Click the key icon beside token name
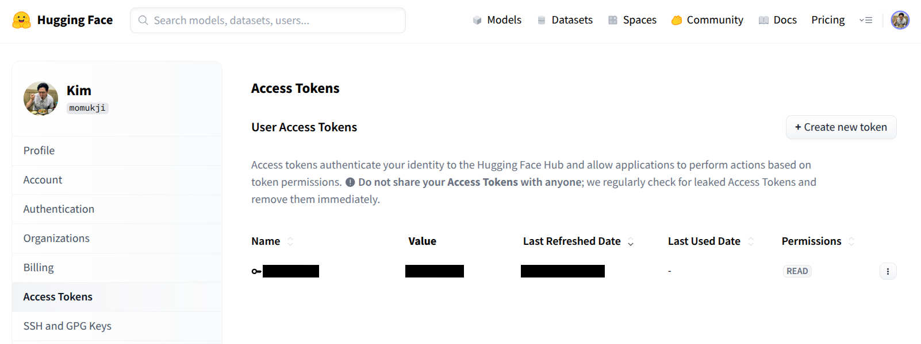This screenshot has height=344, width=921. point(256,271)
